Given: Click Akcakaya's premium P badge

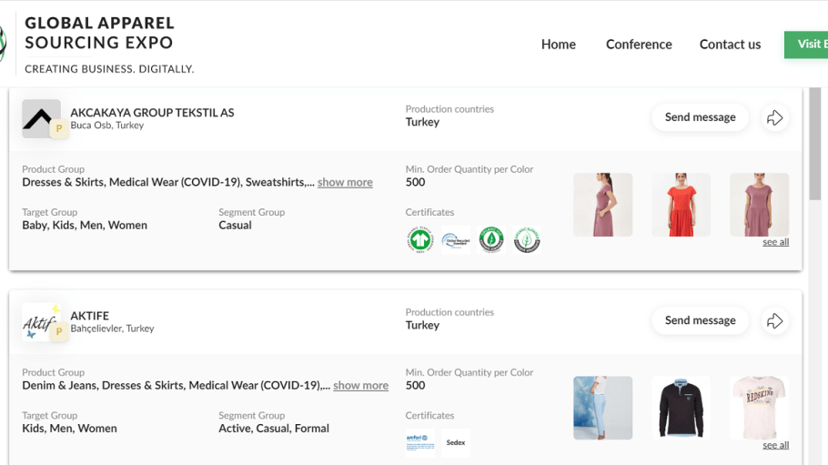Looking at the screenshot, I should click(x=59, y=128).
